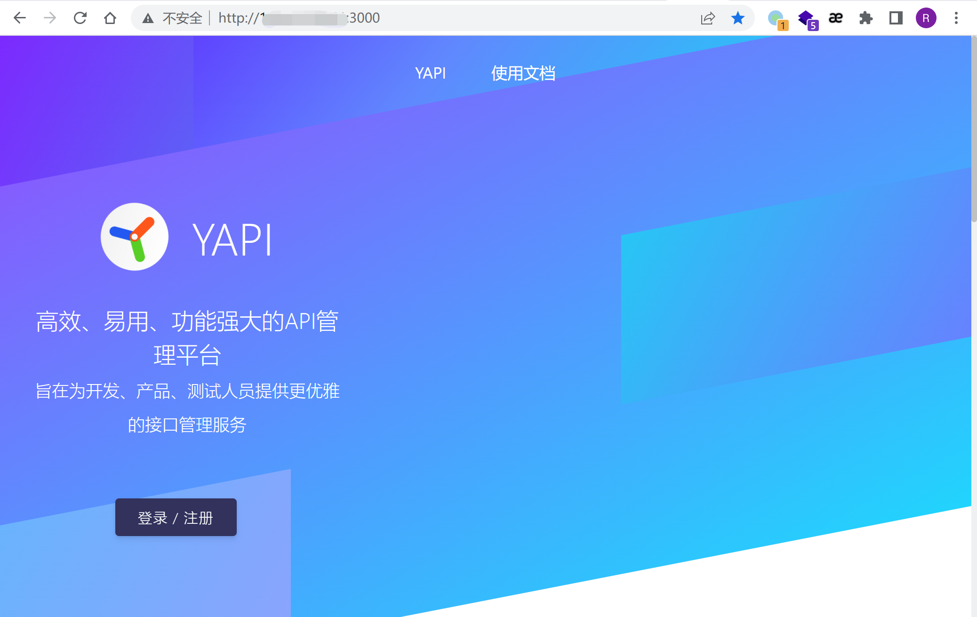Open 使用文档 documentation link

(x=523, y=73)
